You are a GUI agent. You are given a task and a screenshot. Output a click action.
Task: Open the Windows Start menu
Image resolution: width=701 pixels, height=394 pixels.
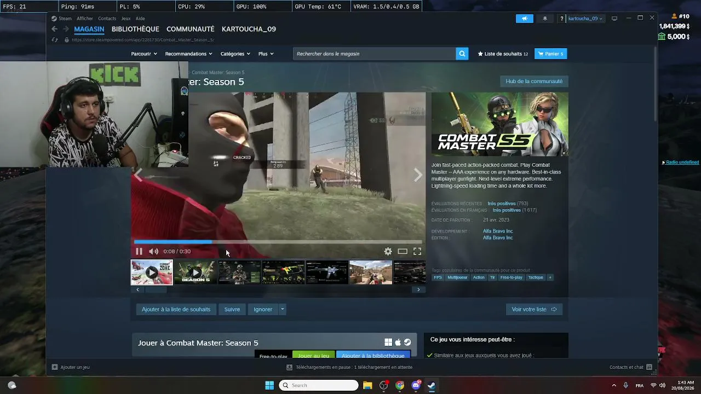[269, 385]
